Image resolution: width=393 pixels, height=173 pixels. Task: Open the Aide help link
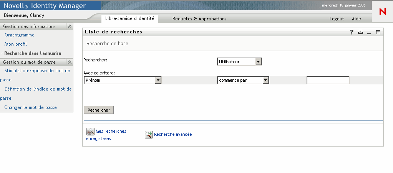(357, 19)
